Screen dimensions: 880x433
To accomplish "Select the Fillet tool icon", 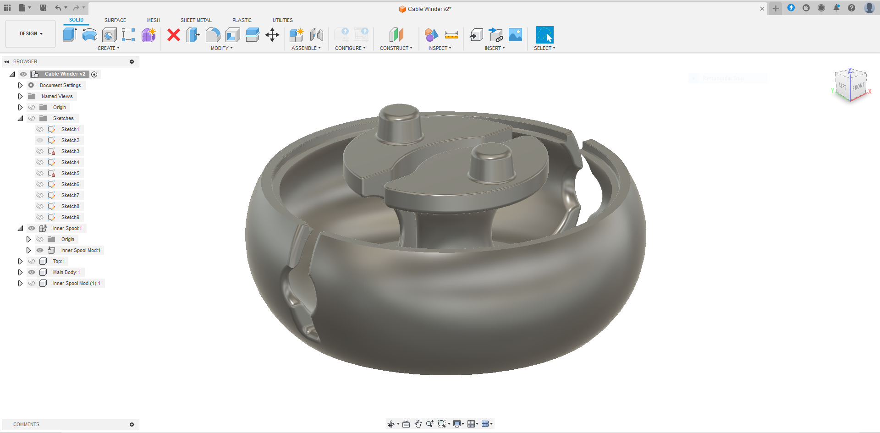I will [213, 35].
